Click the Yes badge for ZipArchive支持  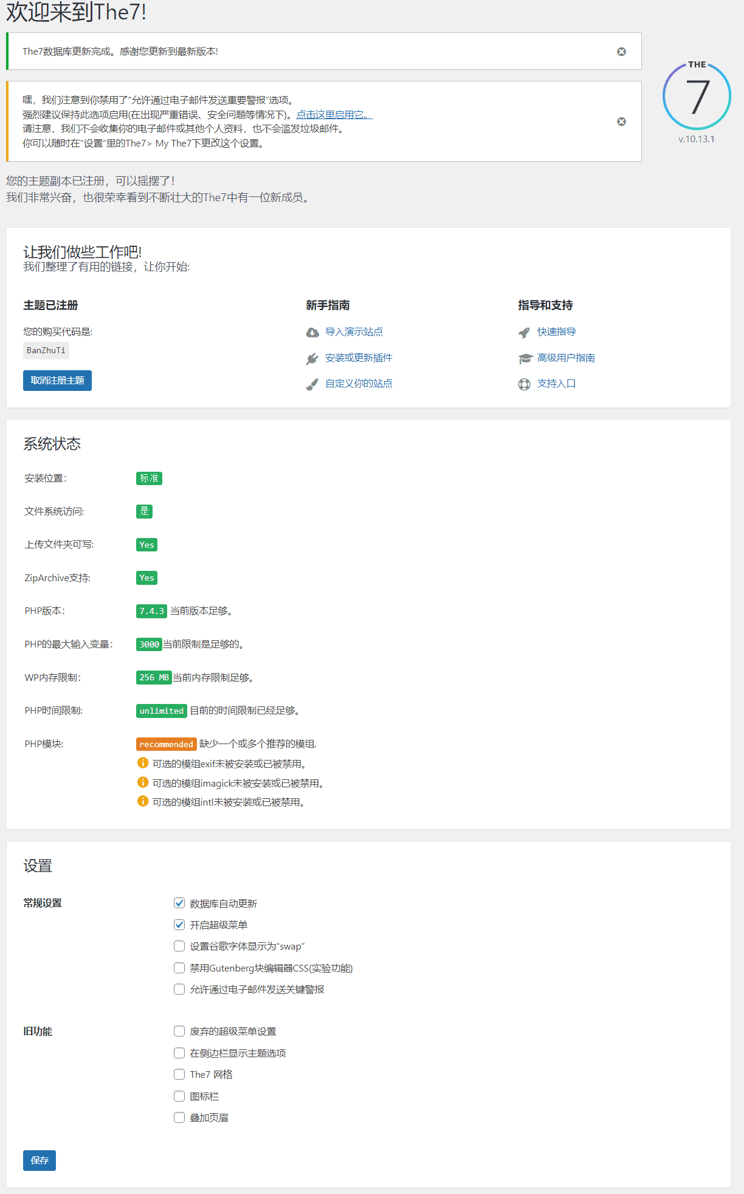point(146,578)
